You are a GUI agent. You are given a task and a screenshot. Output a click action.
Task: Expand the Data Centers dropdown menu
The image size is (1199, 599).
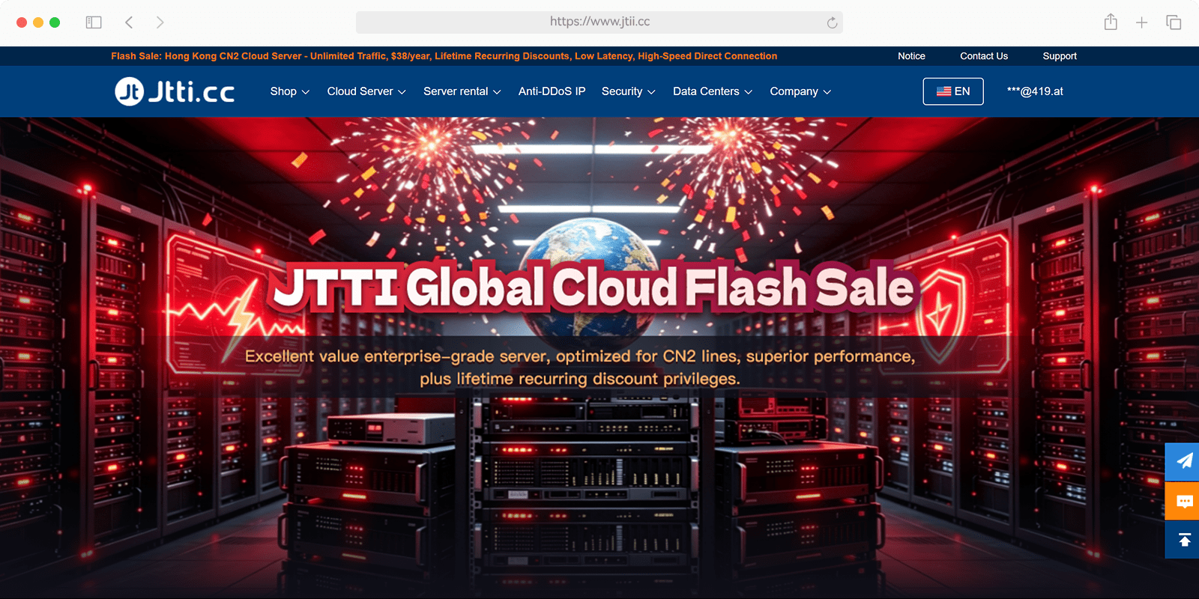click(x=713, y=91)
